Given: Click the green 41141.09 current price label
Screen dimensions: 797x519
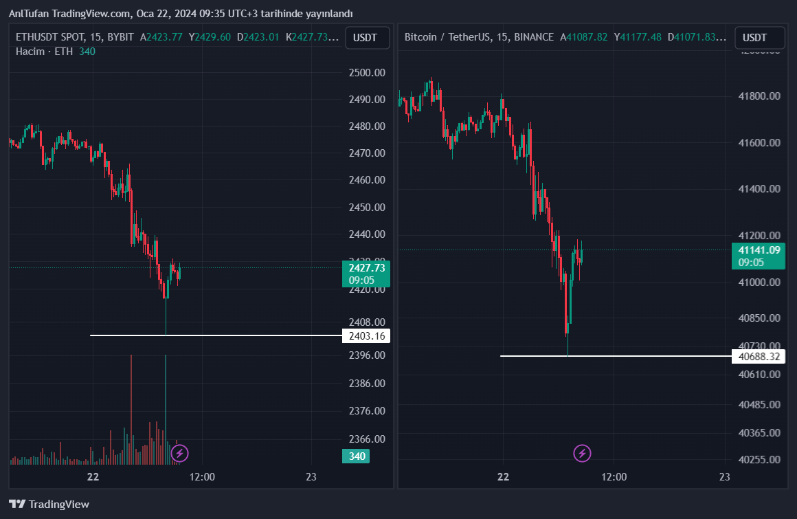Looking at the screenshot, I should 758,256.
